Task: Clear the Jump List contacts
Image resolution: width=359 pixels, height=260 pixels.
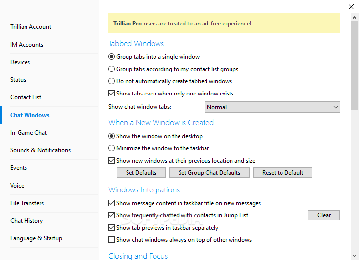Action: pos(324,215)
